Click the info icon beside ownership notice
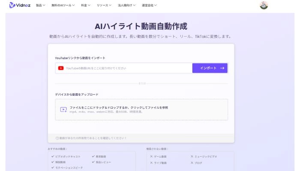 point(57,138)
